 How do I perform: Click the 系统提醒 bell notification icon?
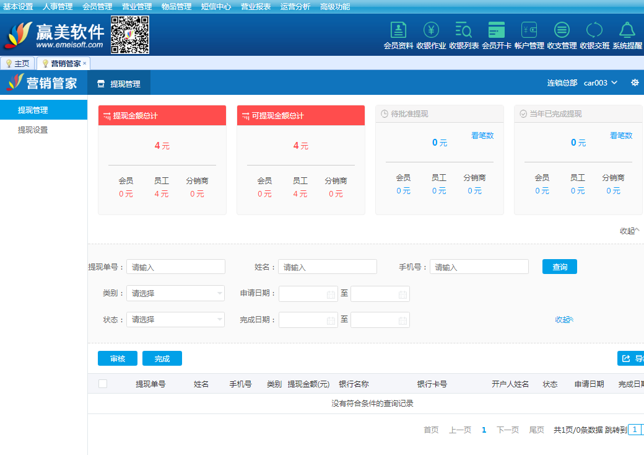(627, 30)
